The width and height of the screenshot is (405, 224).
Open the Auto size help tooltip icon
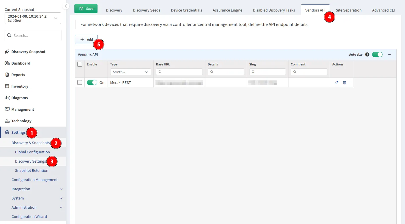[367, 54]
